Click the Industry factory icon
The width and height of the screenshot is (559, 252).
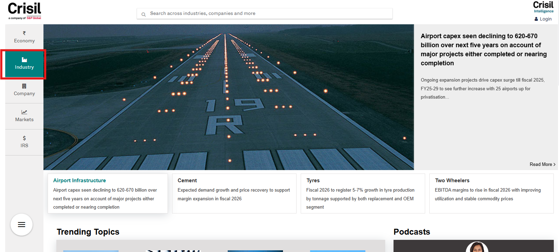point(24,60)
